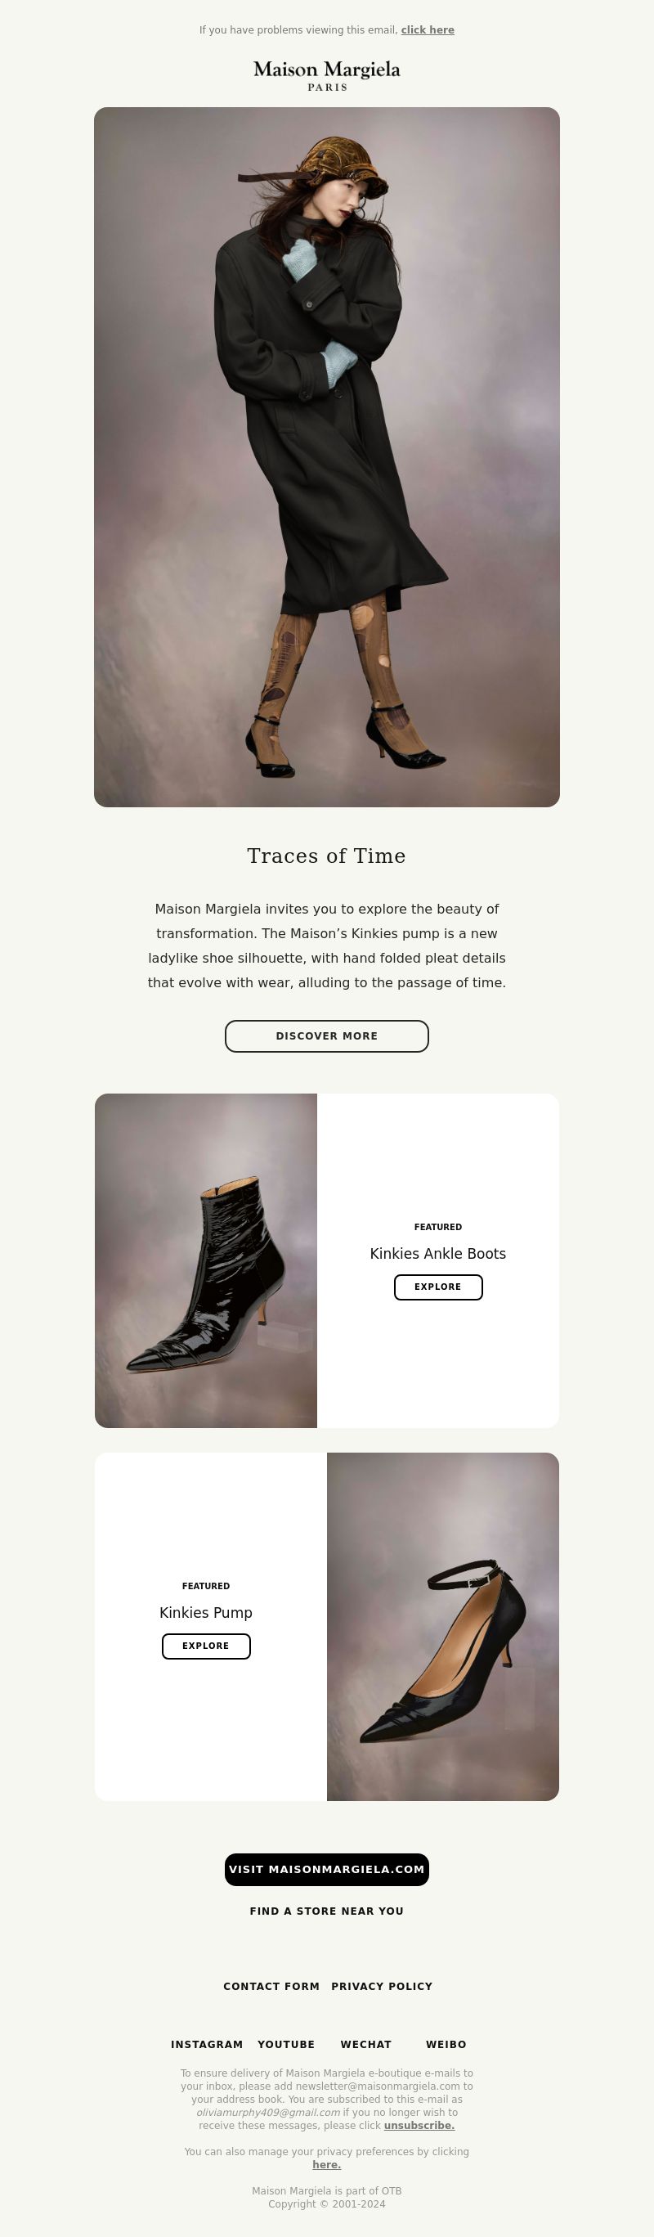
Task: Open the WeChat link
Action: (x=365, y=2044)
